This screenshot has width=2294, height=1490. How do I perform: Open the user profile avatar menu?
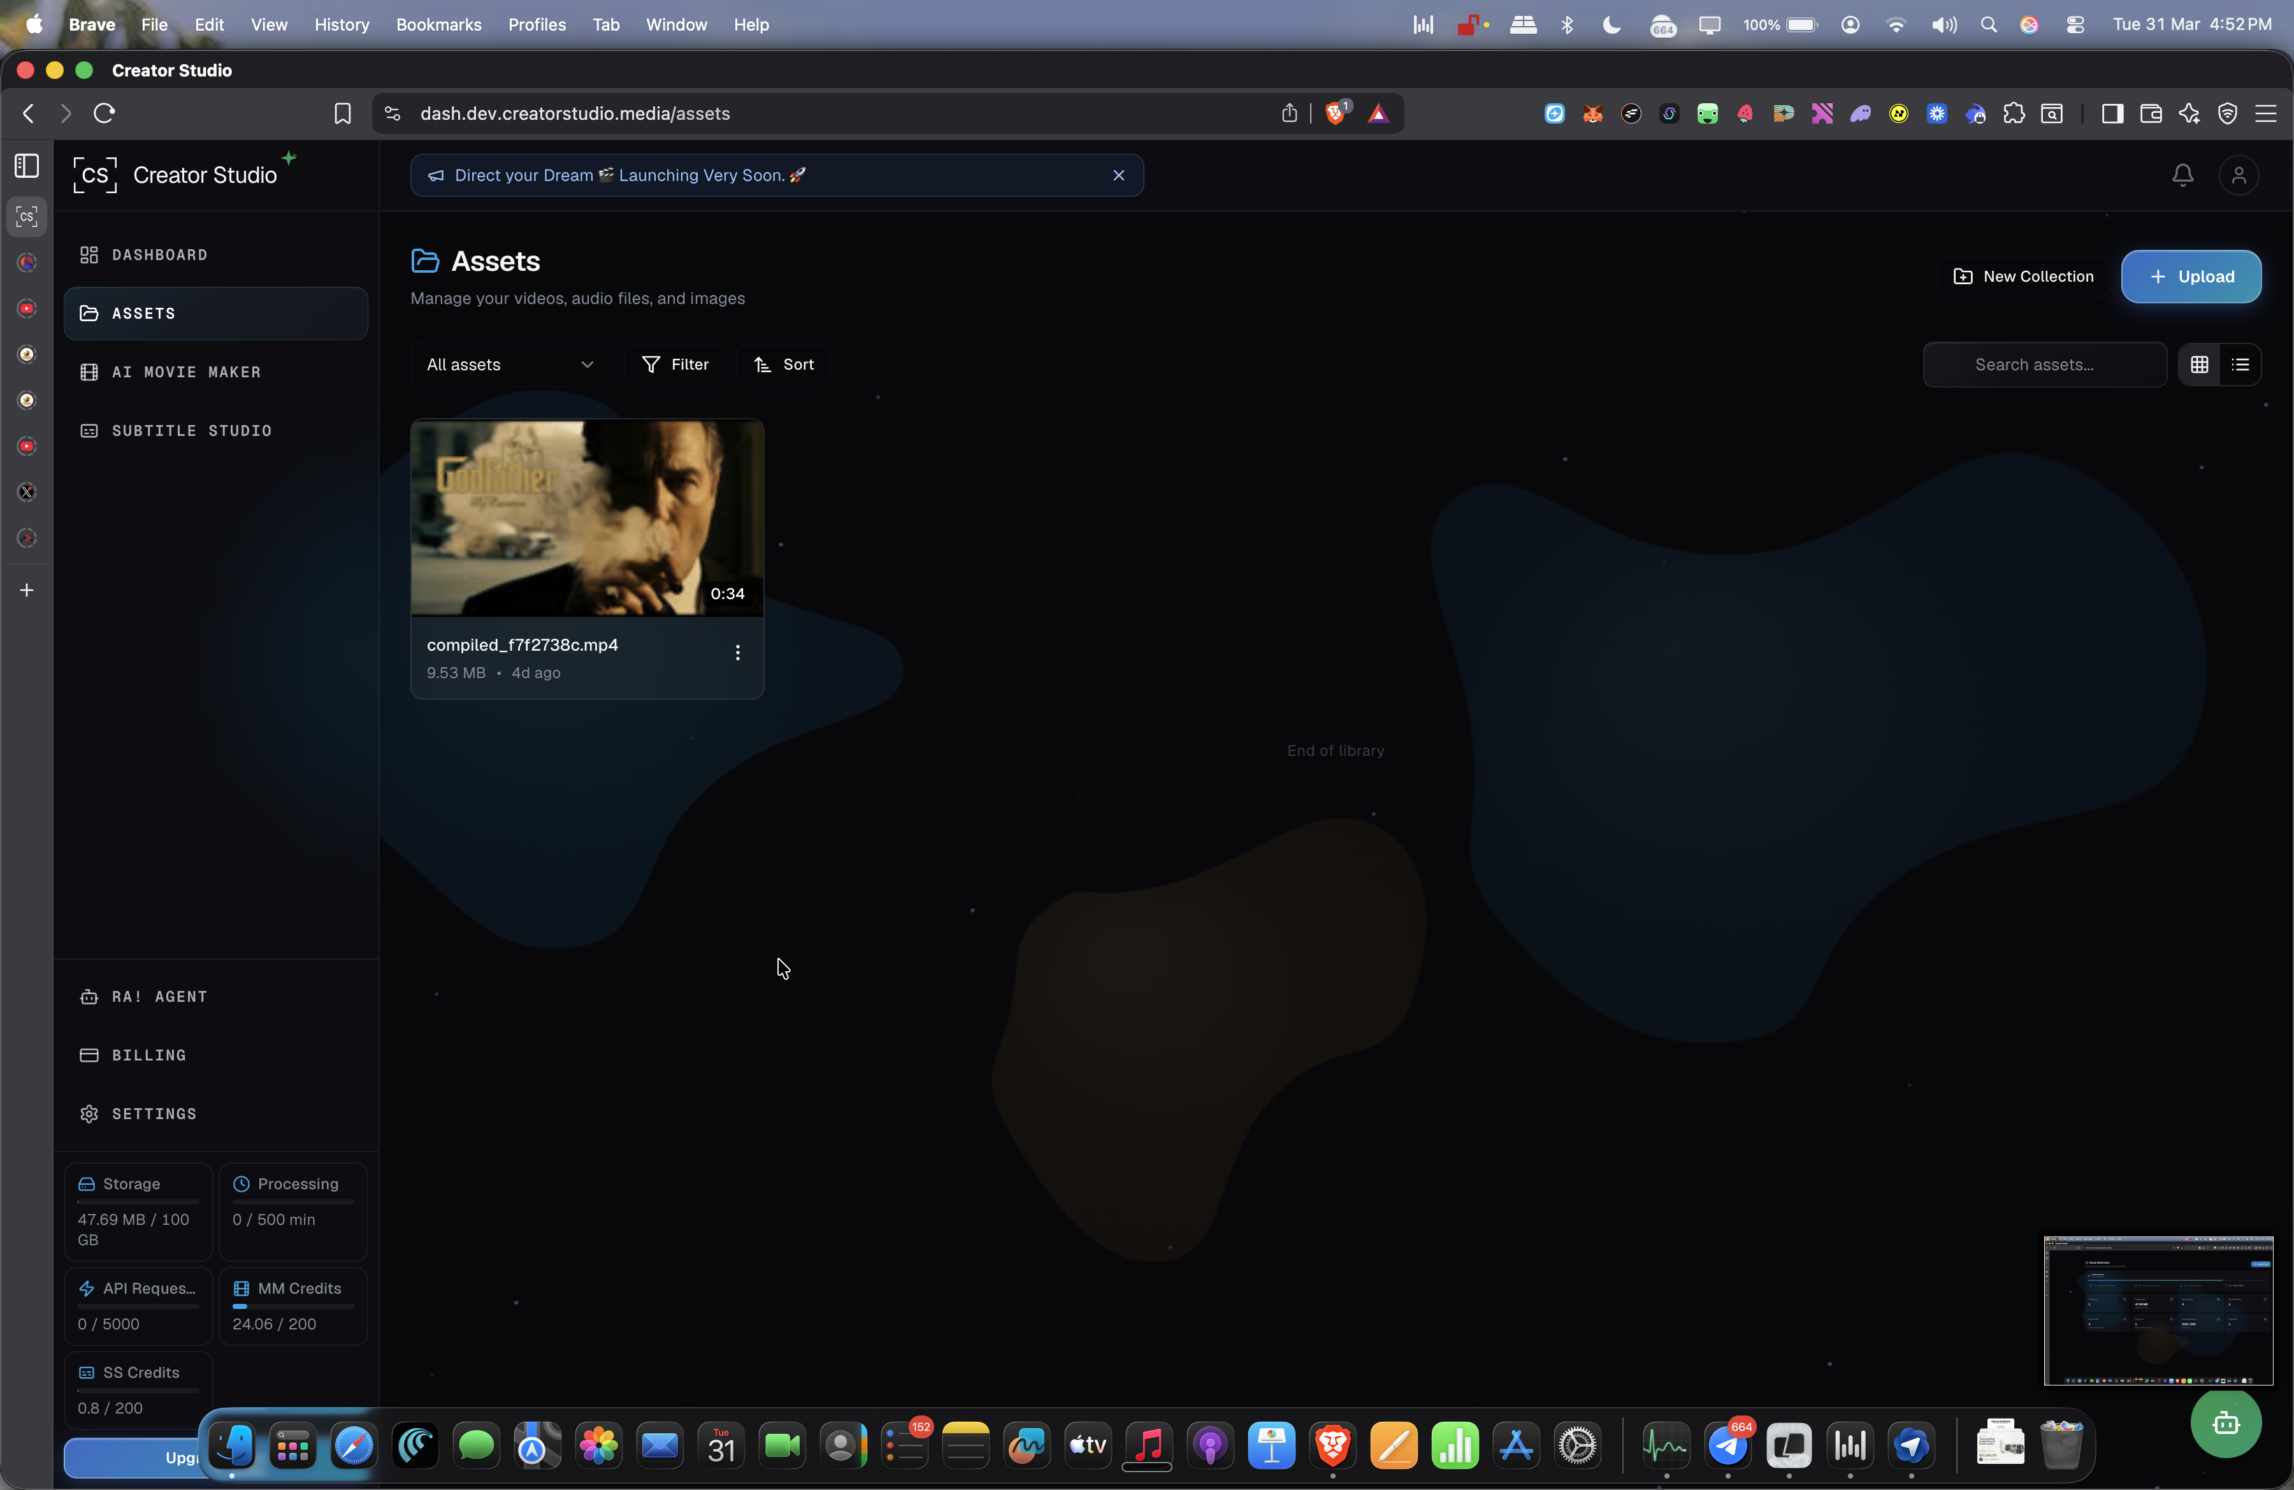[x=2238, y=175]
